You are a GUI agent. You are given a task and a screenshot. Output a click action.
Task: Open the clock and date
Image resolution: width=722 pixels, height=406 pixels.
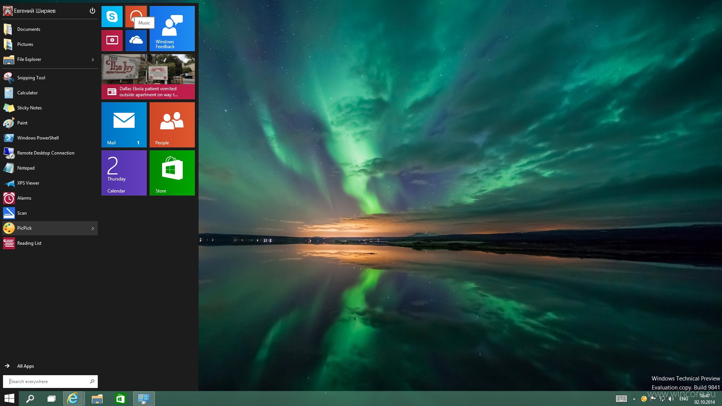click(705, 399)
